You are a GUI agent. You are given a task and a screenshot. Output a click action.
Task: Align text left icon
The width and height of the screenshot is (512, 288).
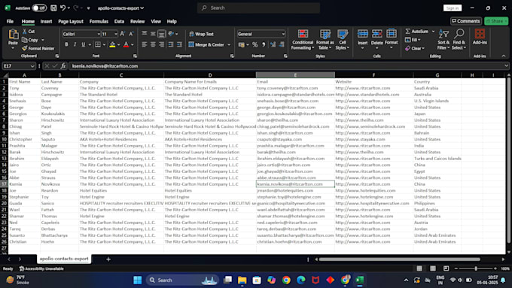point(145,44)
